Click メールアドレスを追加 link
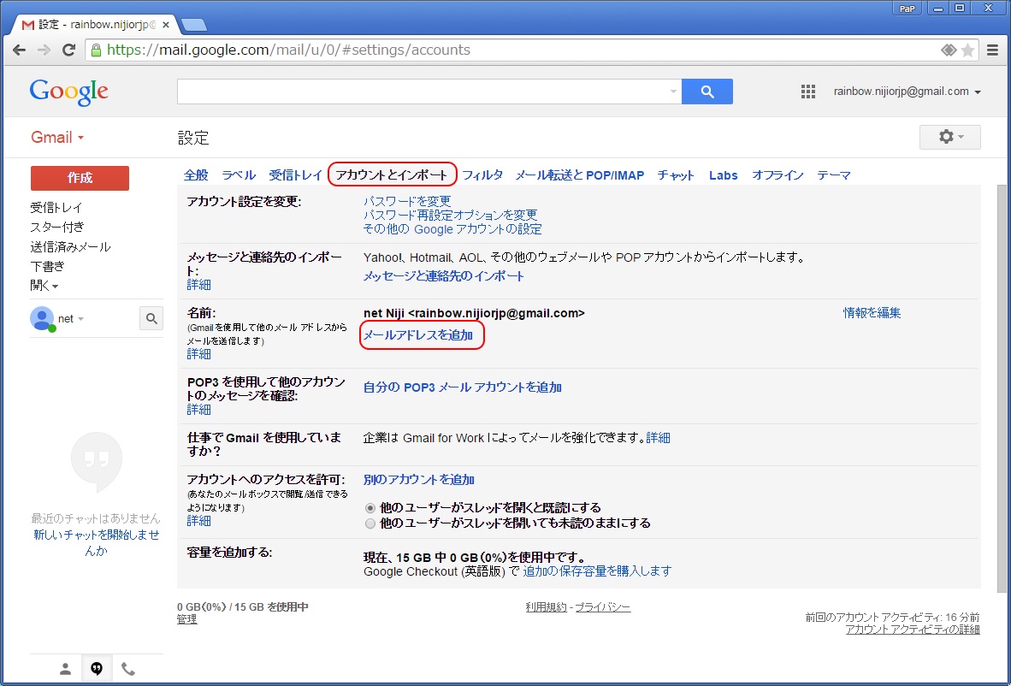This screenshot has height=686, width=1011. click(x=417, y=335)
